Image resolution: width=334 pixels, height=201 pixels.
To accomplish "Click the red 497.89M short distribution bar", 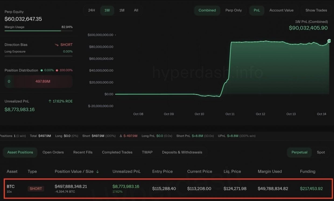I will 43,81.
